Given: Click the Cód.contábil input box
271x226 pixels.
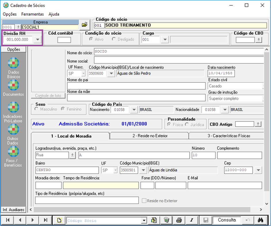Looking at the screenshot, I should coord(64,40).
